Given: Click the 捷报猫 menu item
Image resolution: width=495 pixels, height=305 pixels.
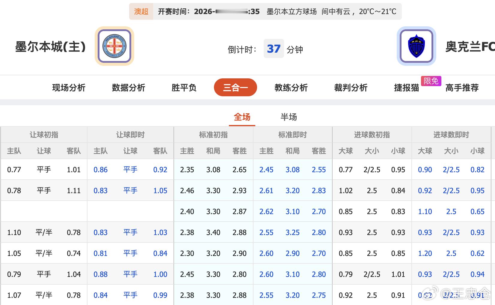Looking at the screenshot, I should point(406,88).
